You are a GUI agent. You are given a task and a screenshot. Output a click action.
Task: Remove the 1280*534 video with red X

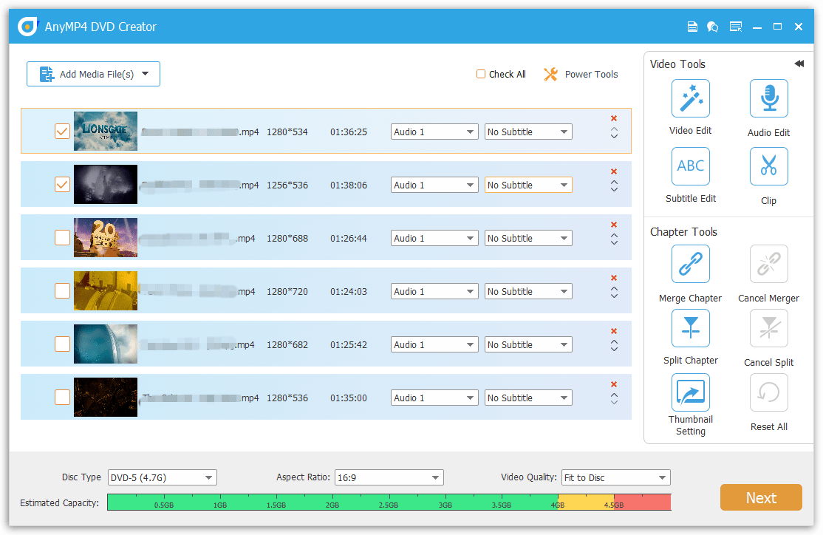[x=614, y=118]
